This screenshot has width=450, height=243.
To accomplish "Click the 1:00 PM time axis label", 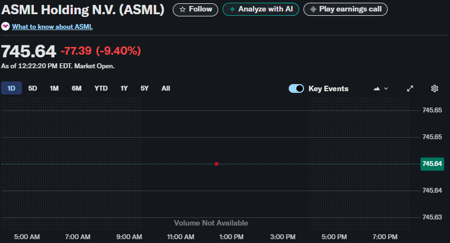I will 231,237.
